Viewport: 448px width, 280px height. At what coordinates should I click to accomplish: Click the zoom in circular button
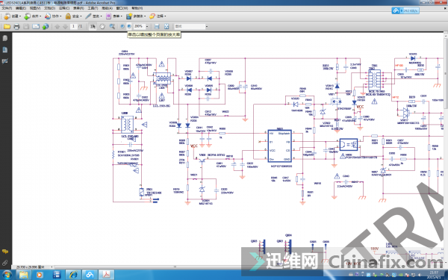click(x=129, y=26)
